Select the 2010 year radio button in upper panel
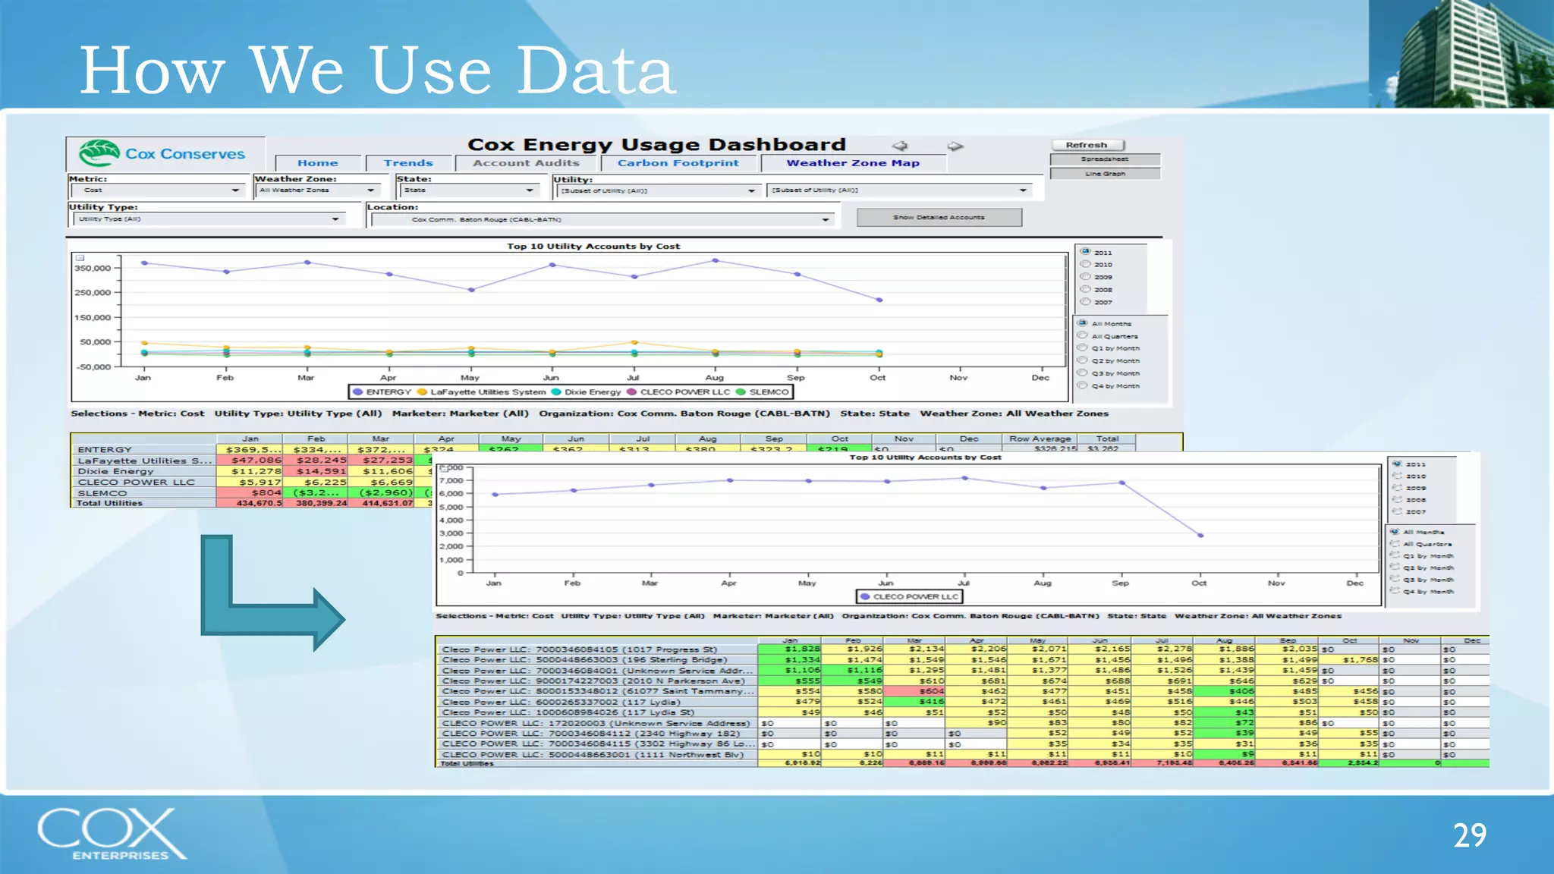 (x=1085, y=264)
